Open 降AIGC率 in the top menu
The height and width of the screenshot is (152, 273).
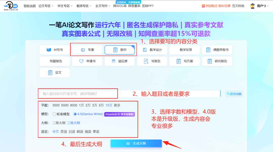pos(120,6)
